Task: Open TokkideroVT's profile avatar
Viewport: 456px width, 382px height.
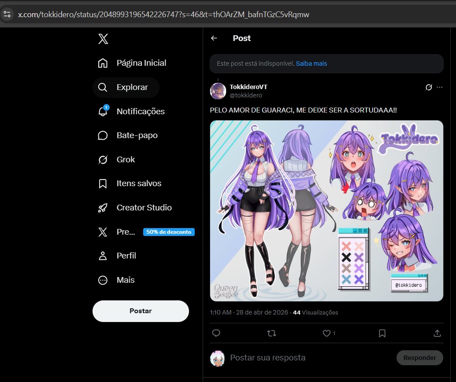Action: click(x=218, y=91)
